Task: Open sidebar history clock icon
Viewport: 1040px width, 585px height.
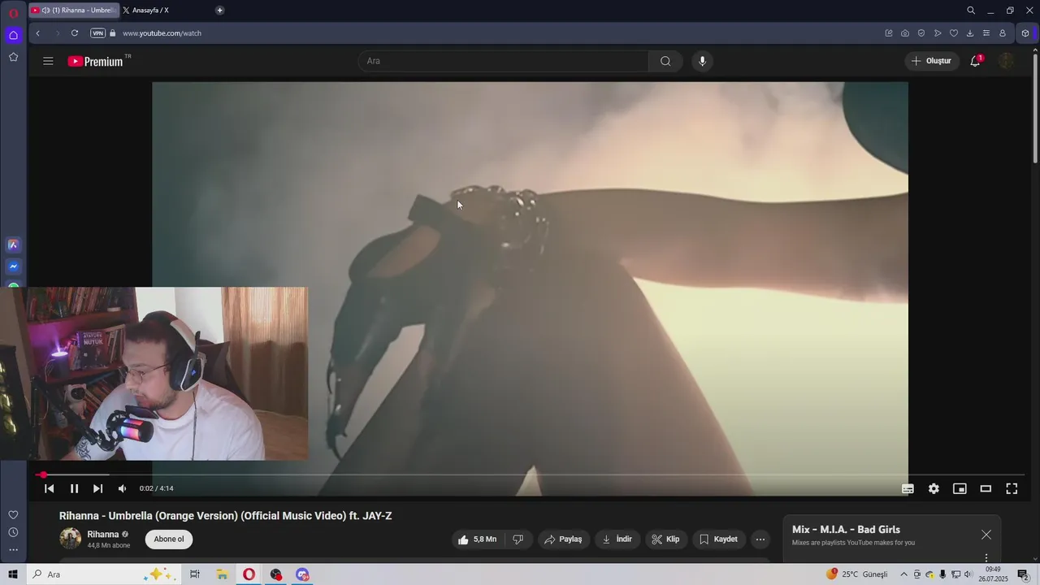Action: click(13, 532)
